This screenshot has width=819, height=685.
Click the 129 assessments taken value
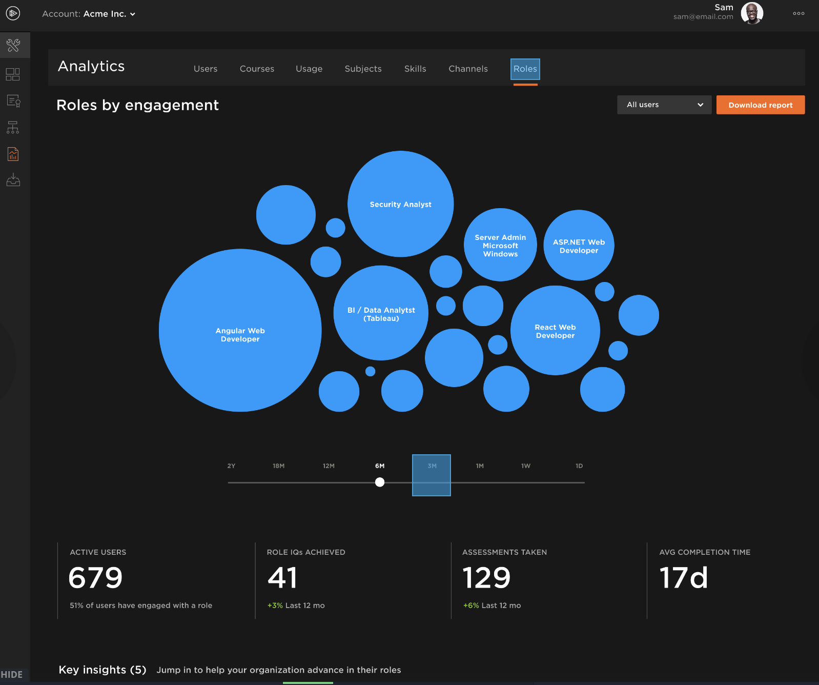[x=486, y=578]
